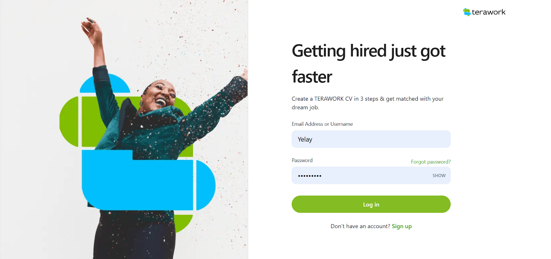Select the Password input field
The width and height of the screenshot is (551, 259).
pyautogui.click(x=371, y=176)
